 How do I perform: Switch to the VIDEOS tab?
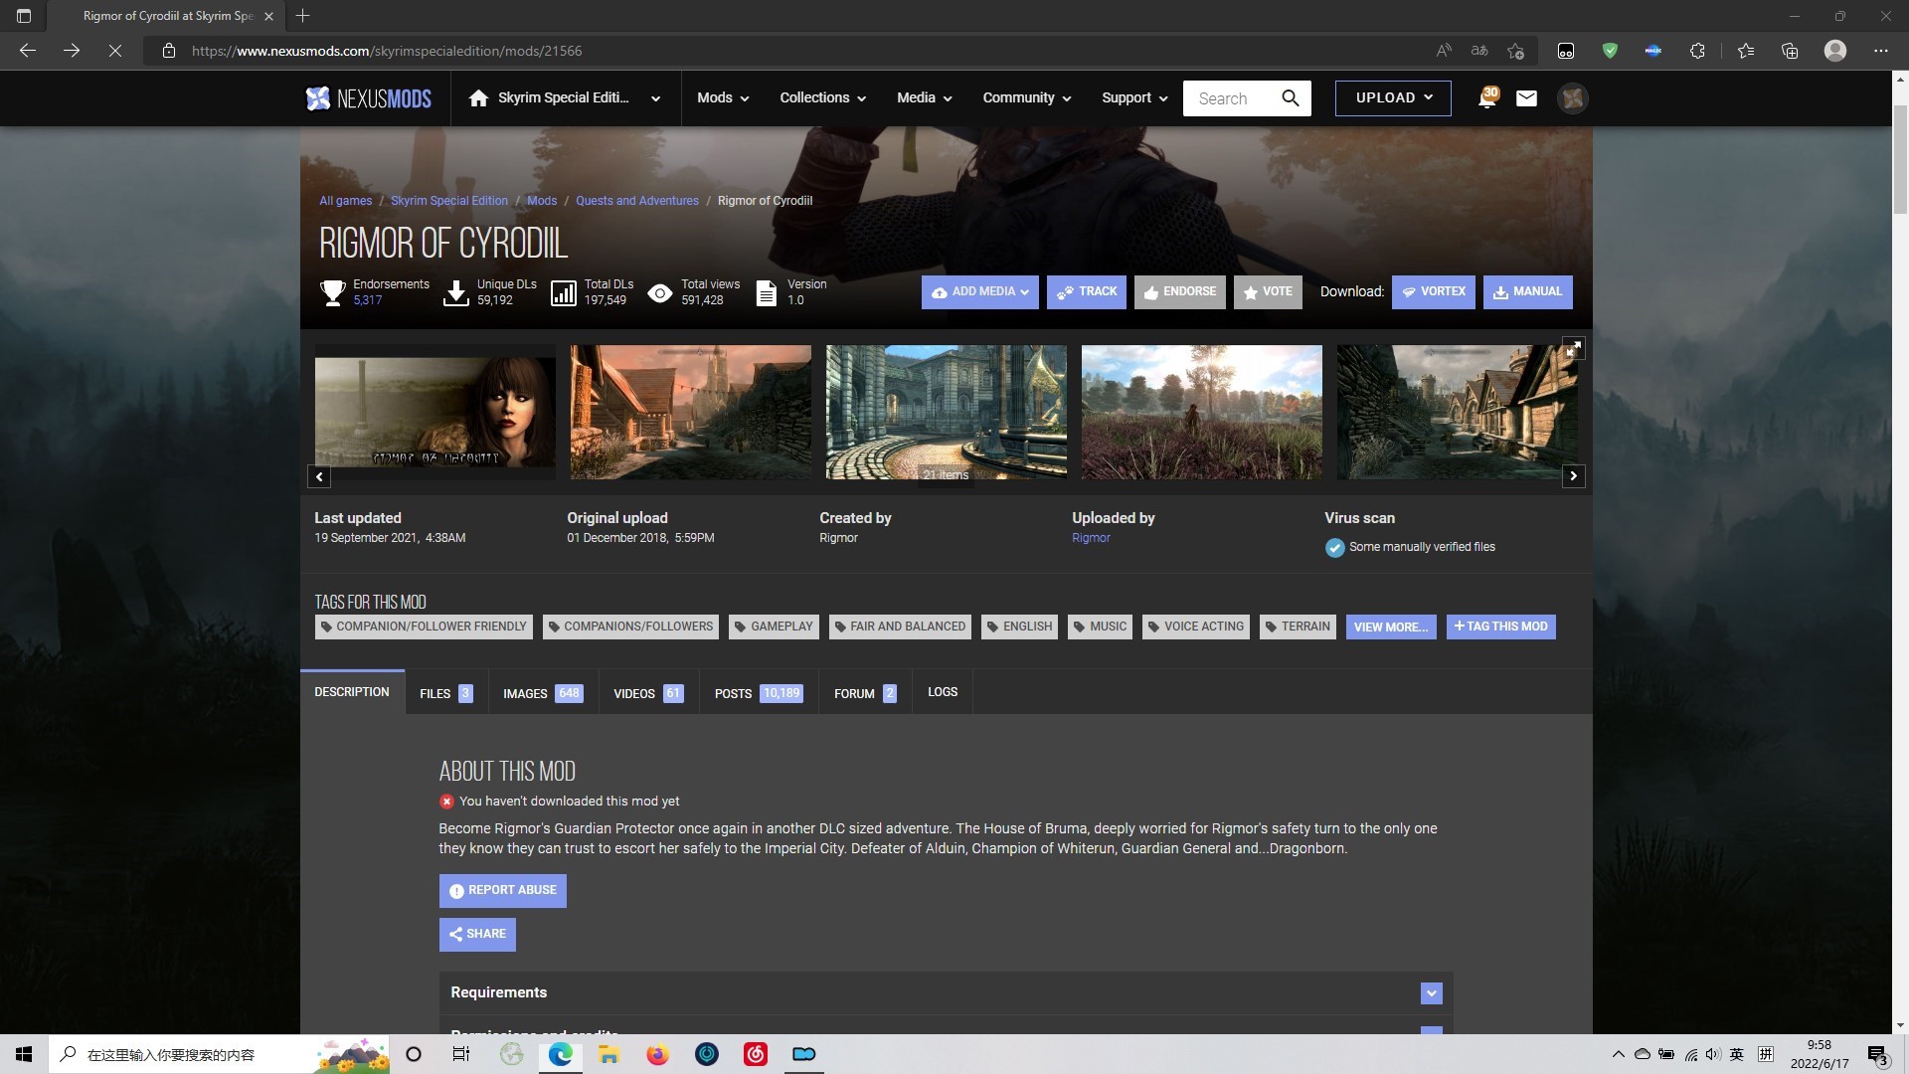(x=648, y=693)
